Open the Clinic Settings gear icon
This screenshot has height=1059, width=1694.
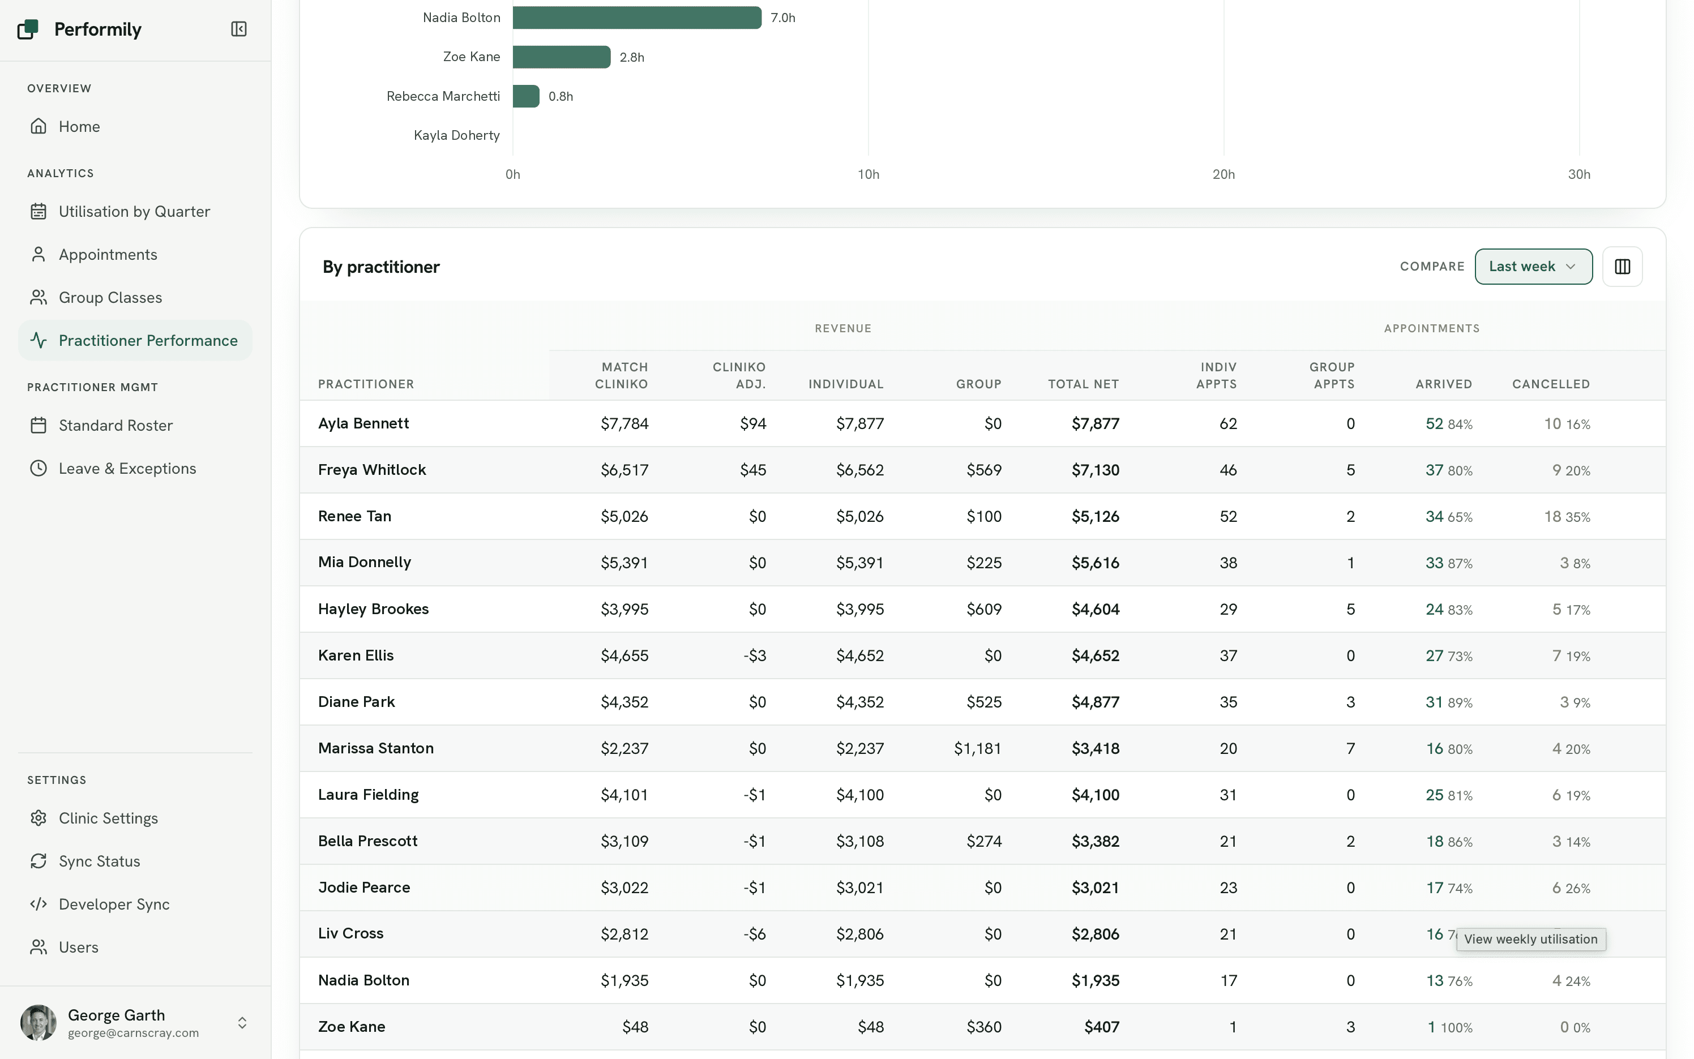38,818
